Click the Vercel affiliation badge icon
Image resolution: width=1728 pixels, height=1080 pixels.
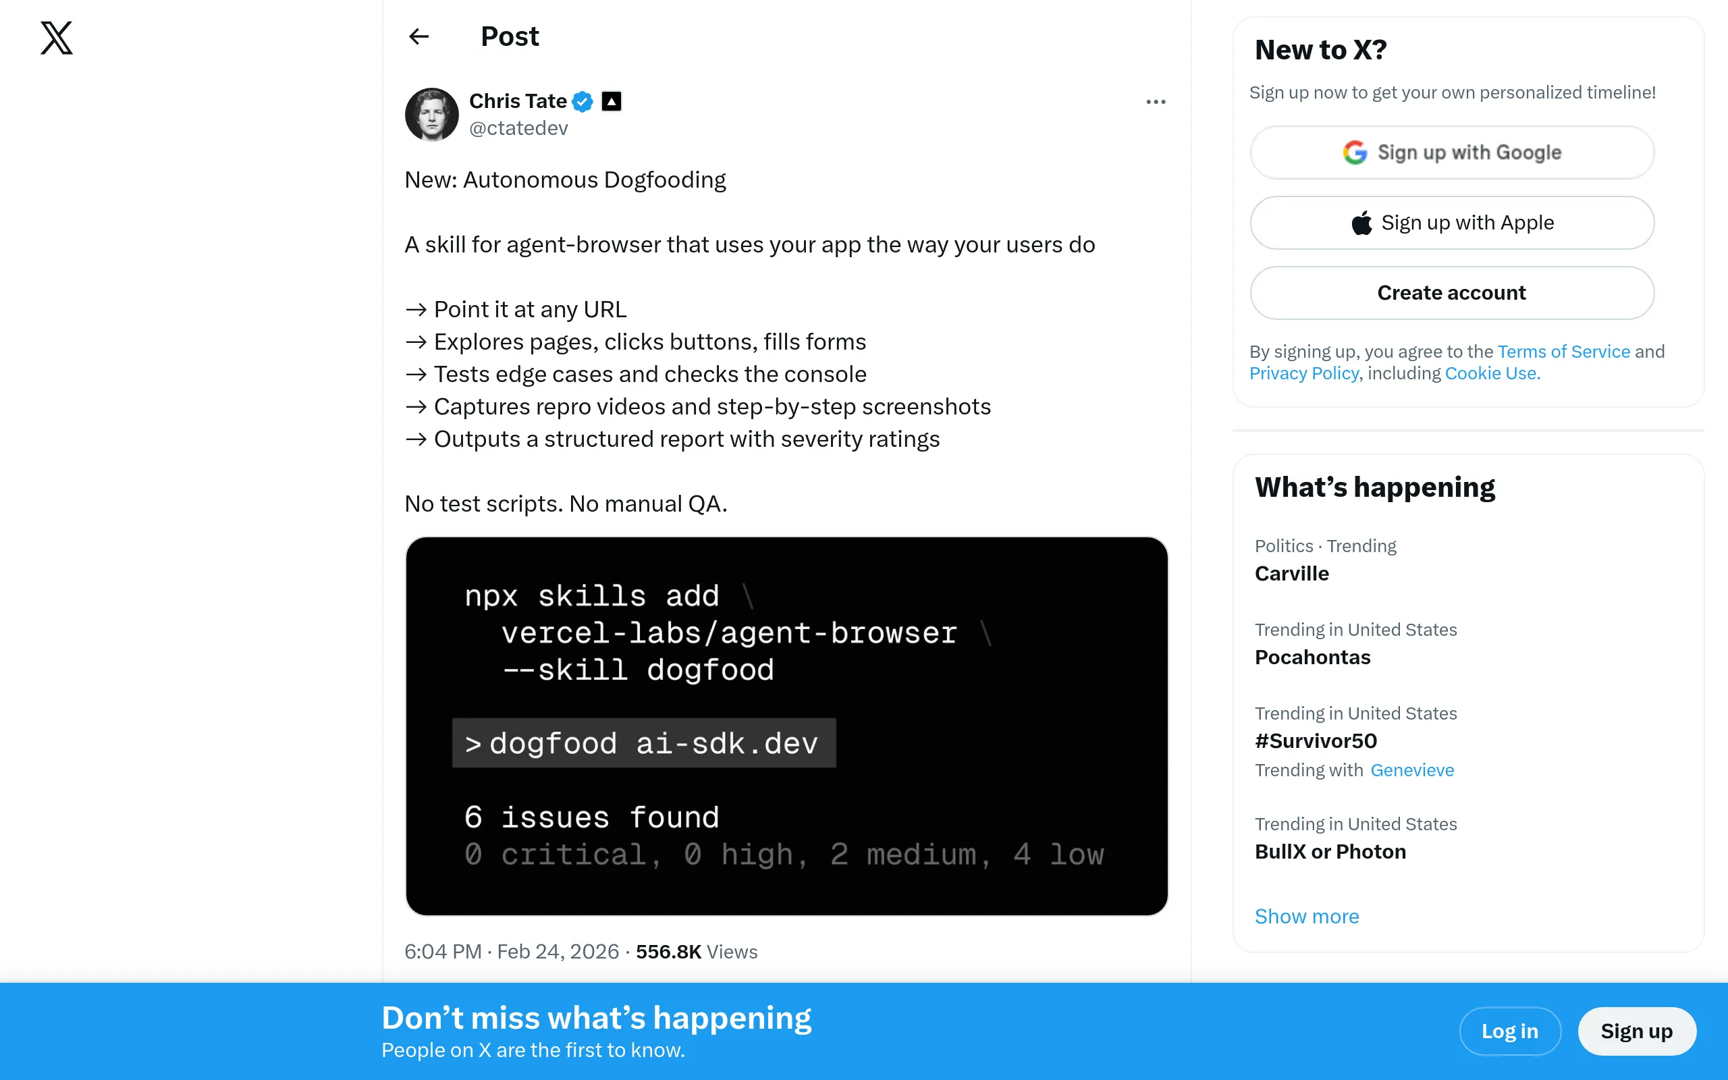[612, 101]
